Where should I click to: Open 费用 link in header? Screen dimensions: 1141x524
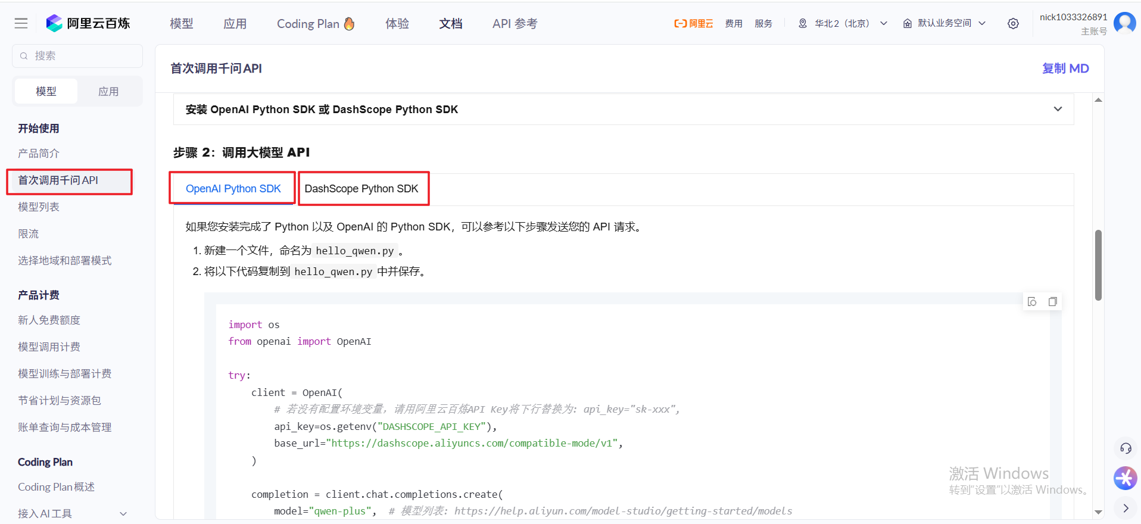[x=734, y=23]
